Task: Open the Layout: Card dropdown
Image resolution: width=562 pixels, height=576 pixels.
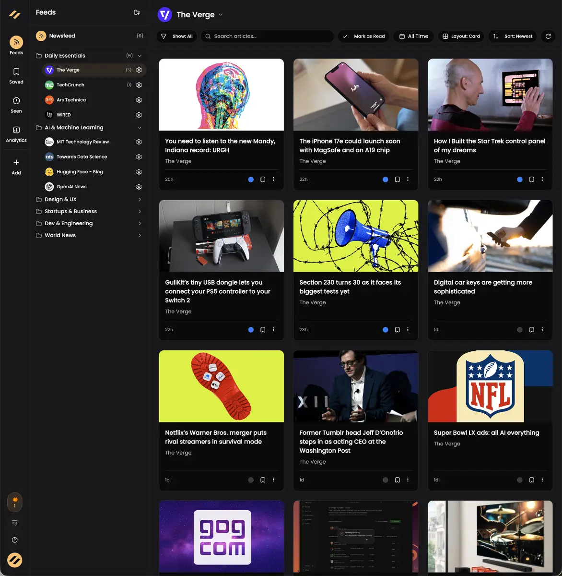Action: pos(461,36)
